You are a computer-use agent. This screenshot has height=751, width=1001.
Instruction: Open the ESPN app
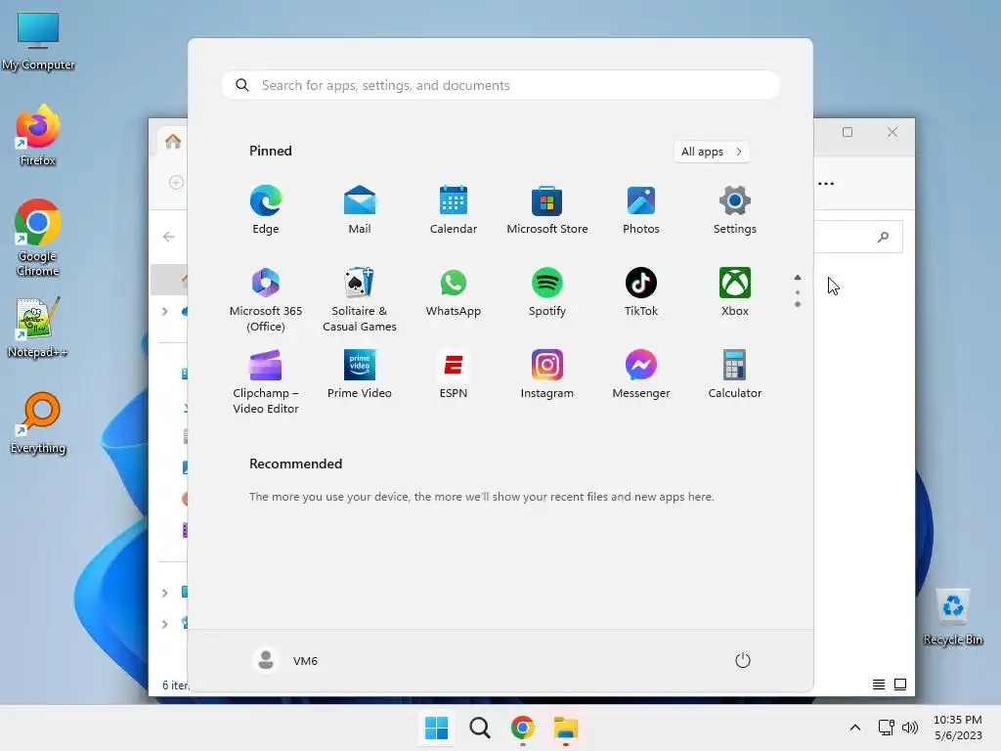click(454, 375)
